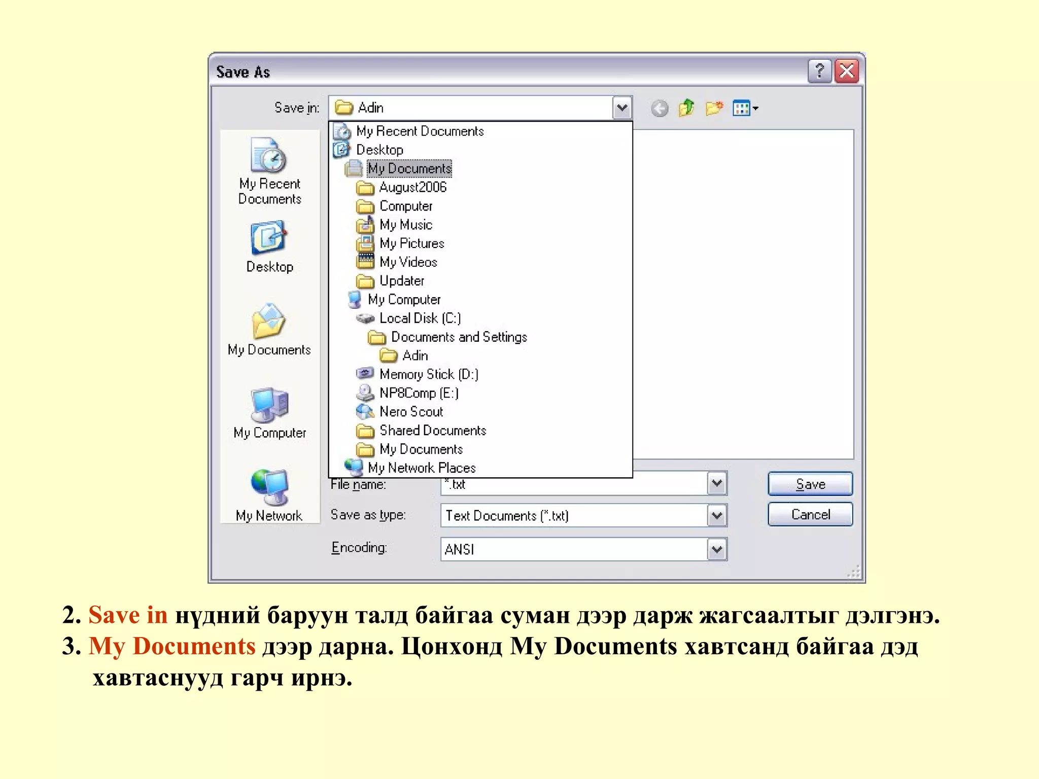The image size is (1039, 779).
Task: Open My Computer in the places bar
Action: point(269,413)
